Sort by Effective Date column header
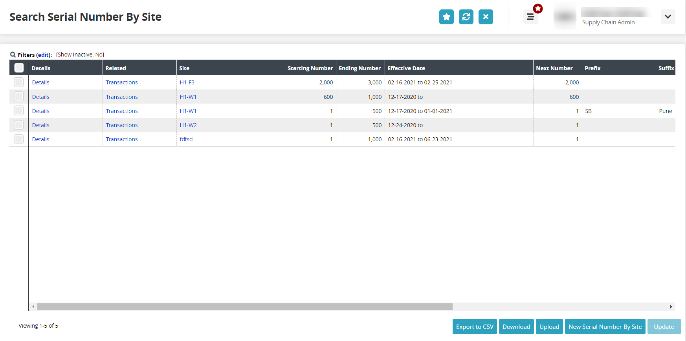 (x=406, y=68)
